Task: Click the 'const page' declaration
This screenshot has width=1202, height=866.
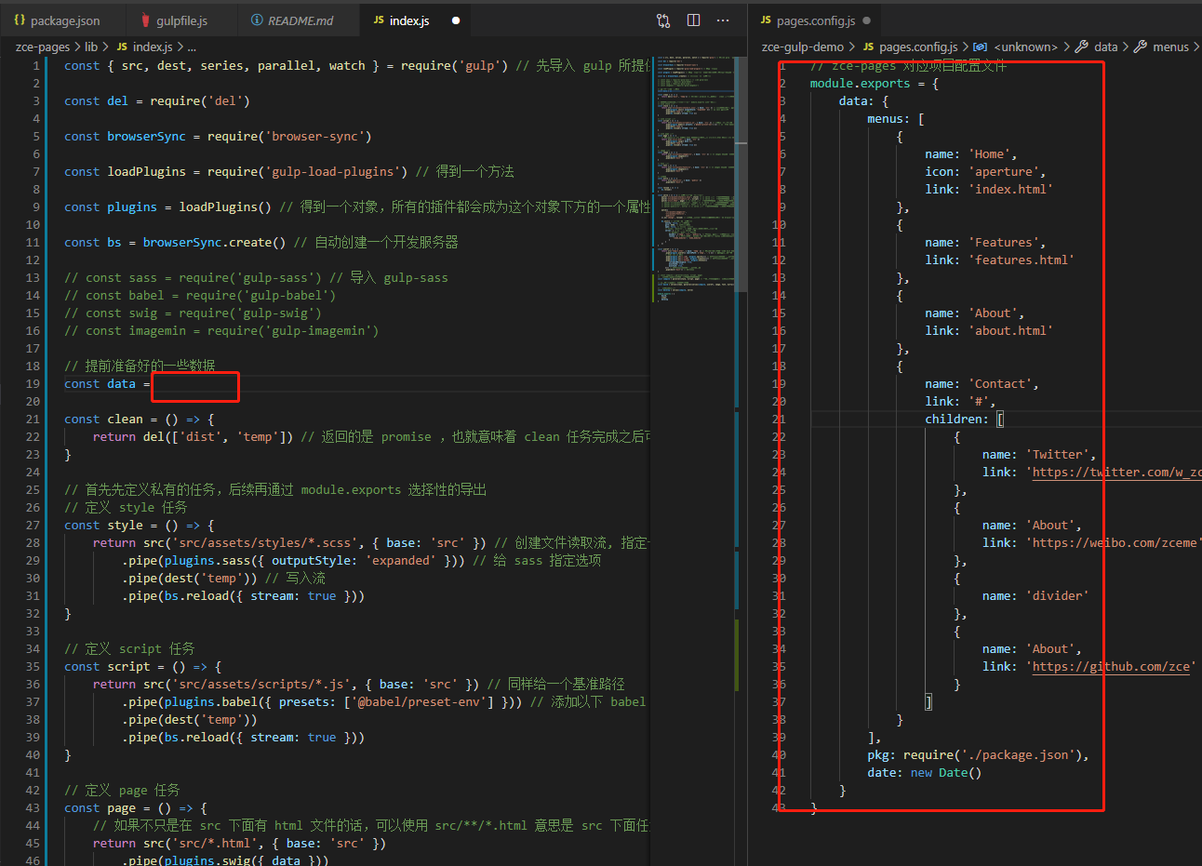Action: [136, 808]
